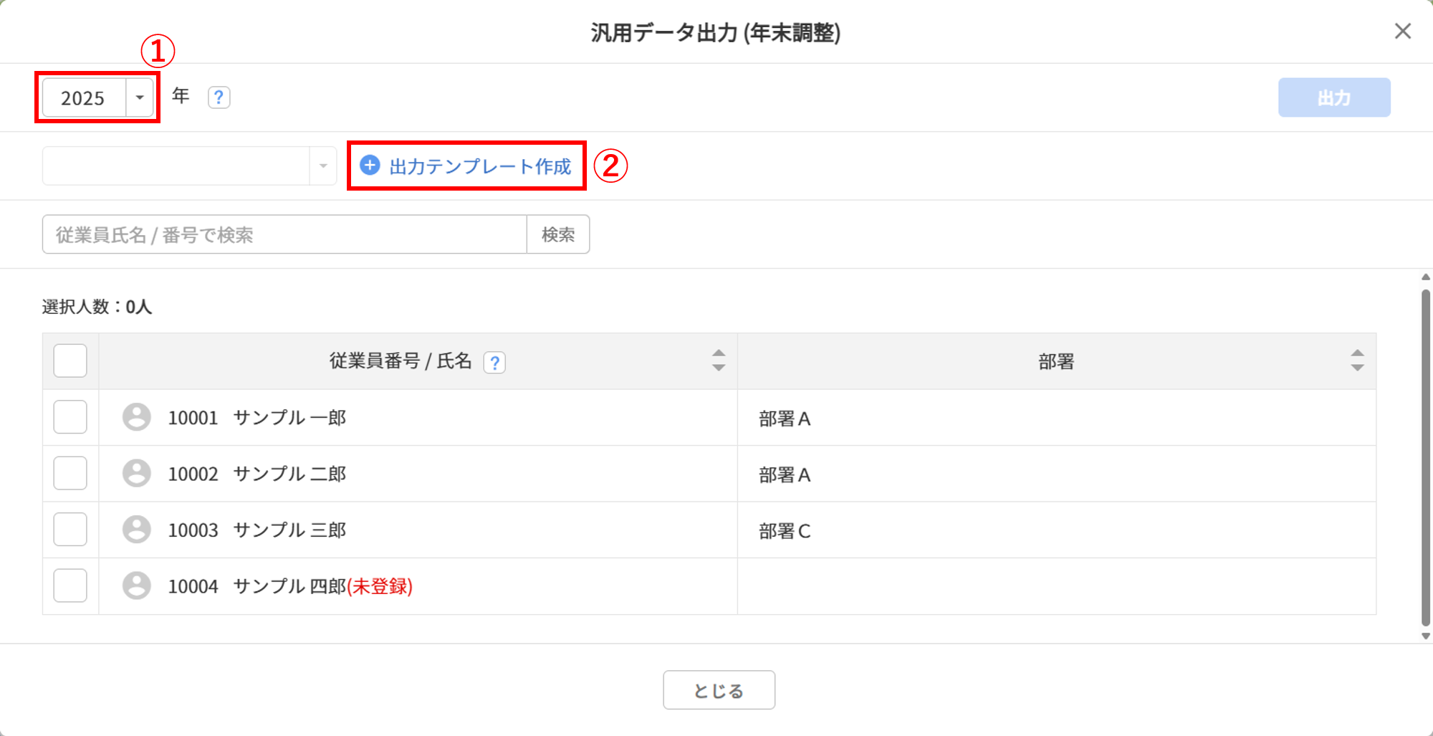The image size is (1433, 736).
Task: Click the blue 出力 button
Action: pyautogui.click(x=1333, y=97)
